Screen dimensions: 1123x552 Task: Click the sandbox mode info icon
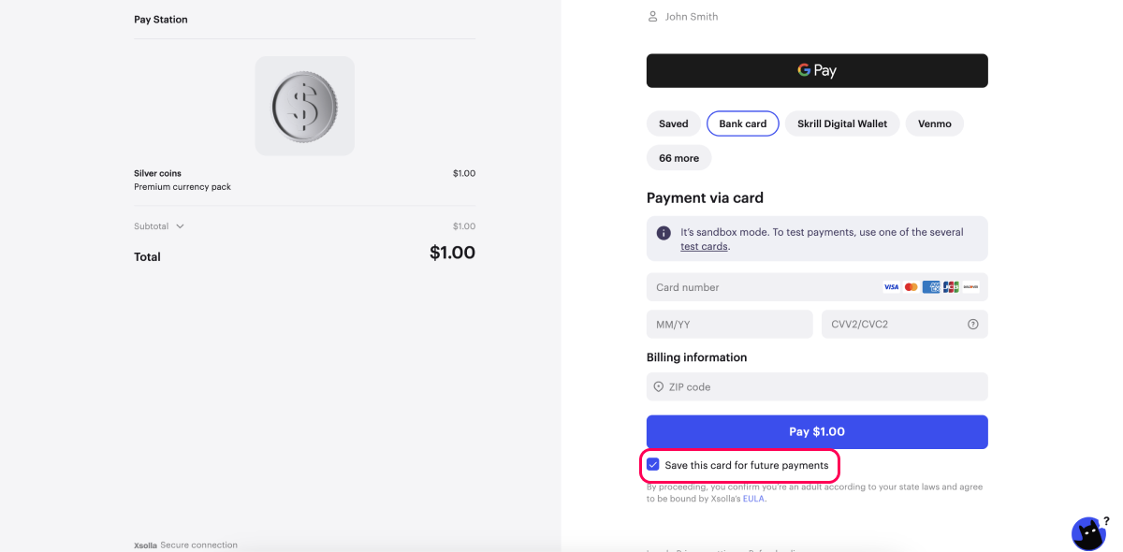(x=664, y=233)
